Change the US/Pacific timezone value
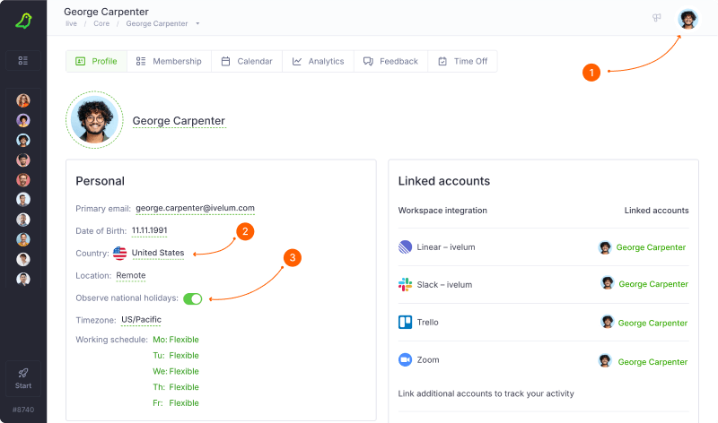Screen dimensions: 718x423 tap(141, 320)
